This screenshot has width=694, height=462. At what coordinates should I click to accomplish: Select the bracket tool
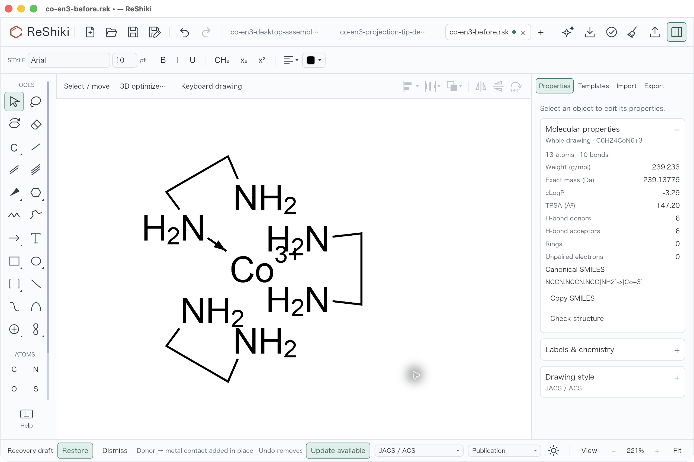[14, 284]
